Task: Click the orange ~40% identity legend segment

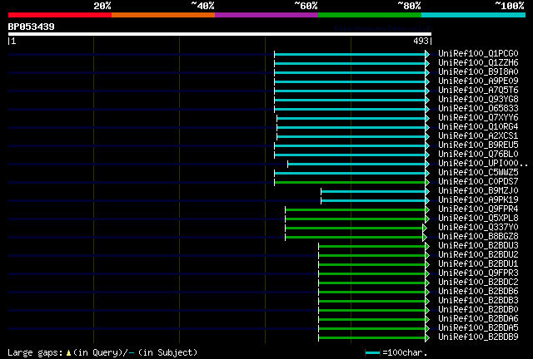Action: coord(163,15)
